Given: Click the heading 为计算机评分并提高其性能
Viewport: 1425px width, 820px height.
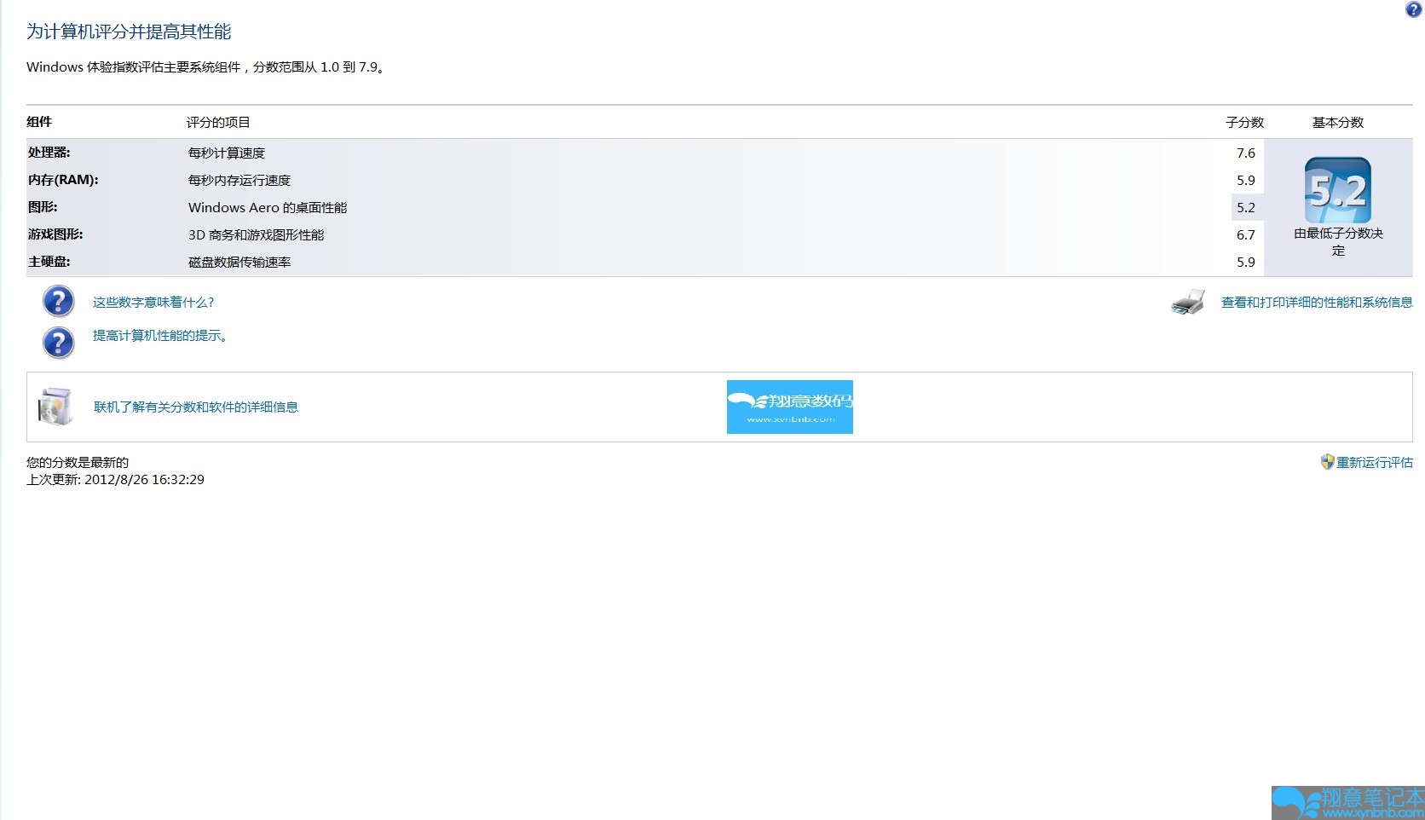Looking at the screenshot, I should (129, 32).
